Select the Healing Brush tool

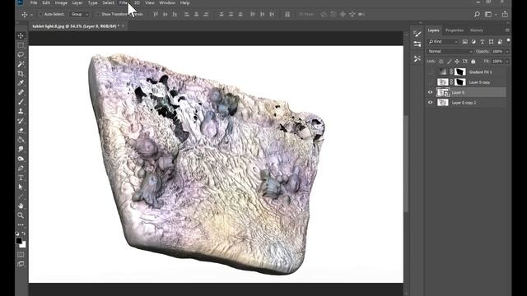(21, 92)
